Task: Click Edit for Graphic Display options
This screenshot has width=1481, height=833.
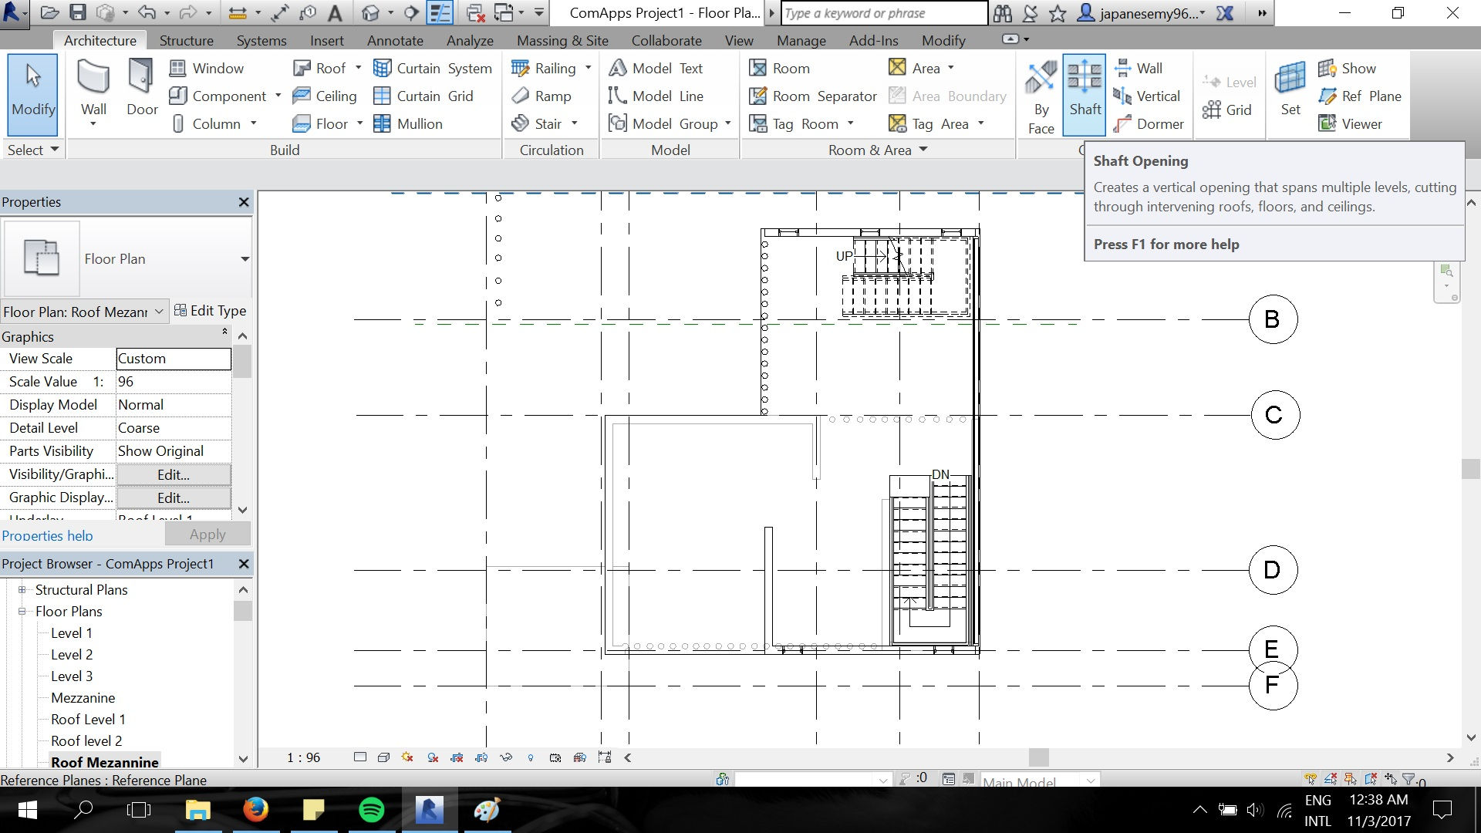Action: tap(174, 497)
